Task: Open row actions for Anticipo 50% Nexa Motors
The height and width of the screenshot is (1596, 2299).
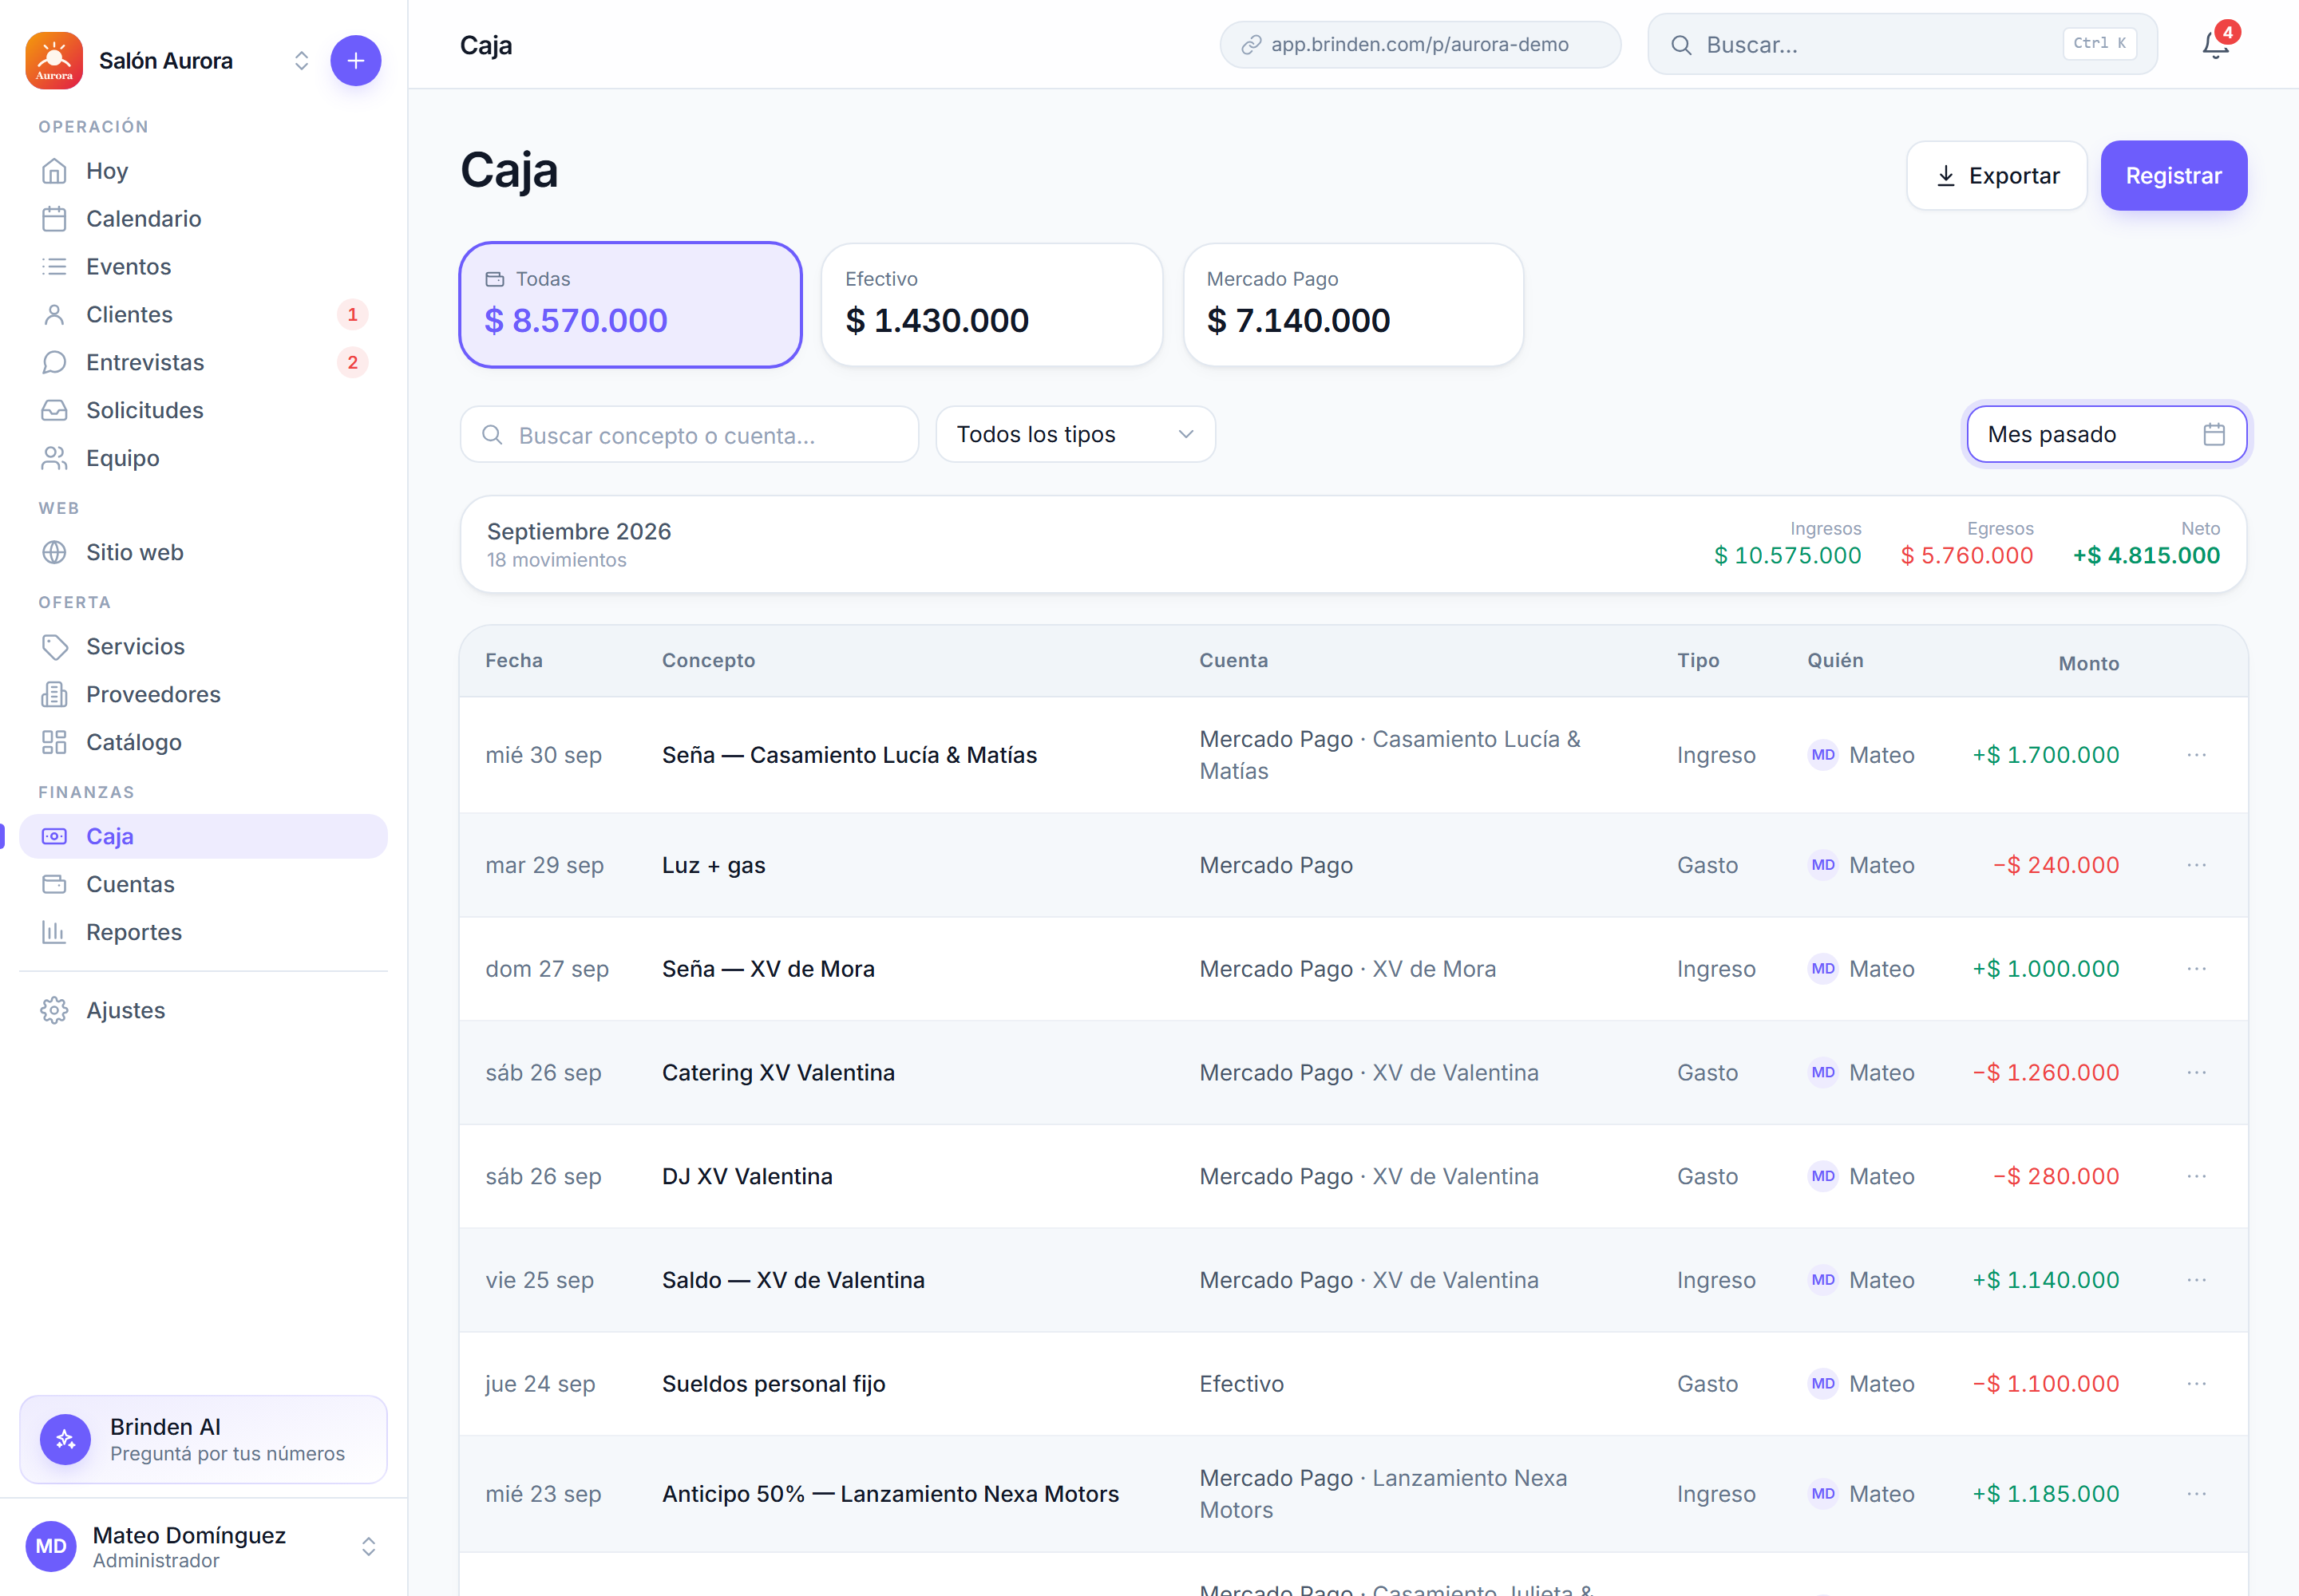Action: point(2196,1494)
